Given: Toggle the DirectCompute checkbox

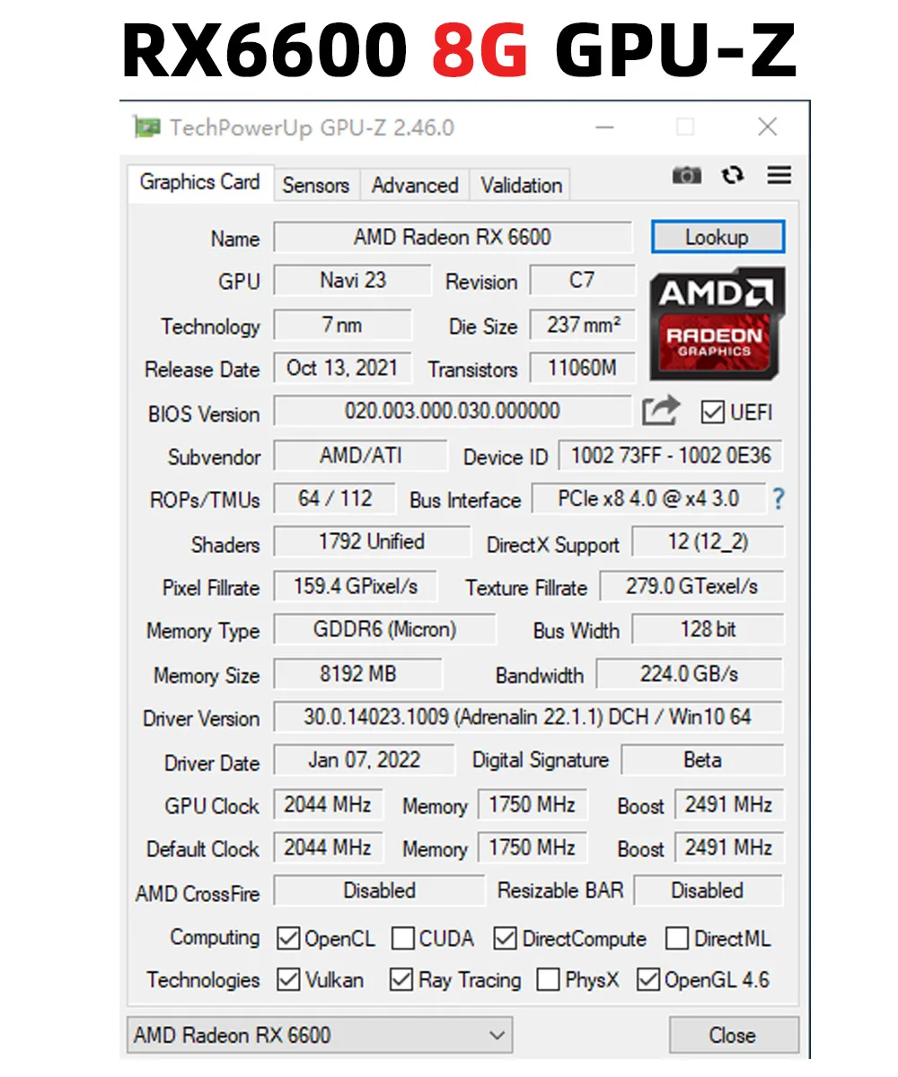Looking at the screenshot, I should click(506, 939).
